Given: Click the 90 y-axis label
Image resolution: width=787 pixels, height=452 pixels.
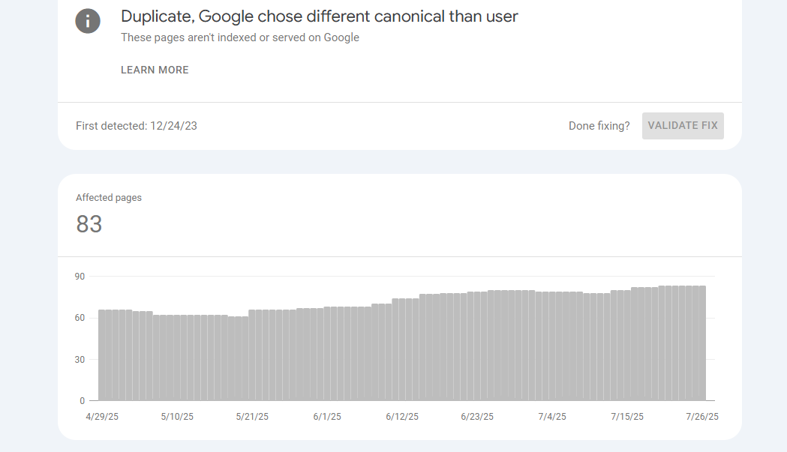Looking at the screenshot, I should [x=80, y=277].
